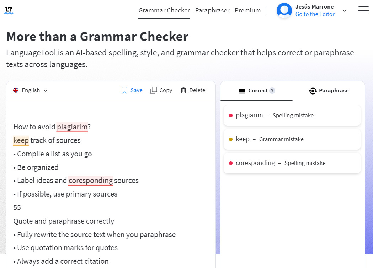The image size is (373, 268).
Task: Open the keep grammar mistake card
Action: 292,139
